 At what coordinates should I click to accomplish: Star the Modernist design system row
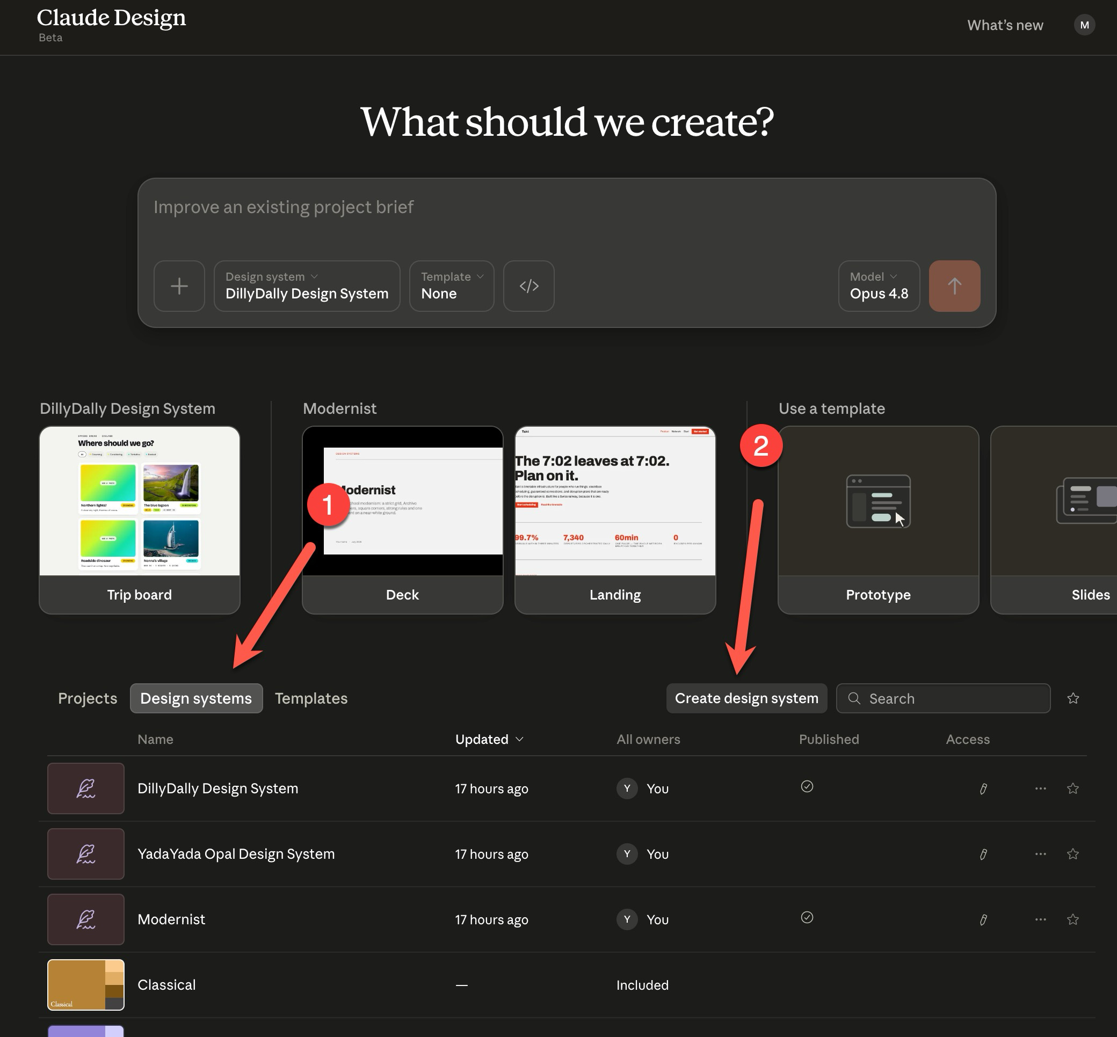point(1072,920)
